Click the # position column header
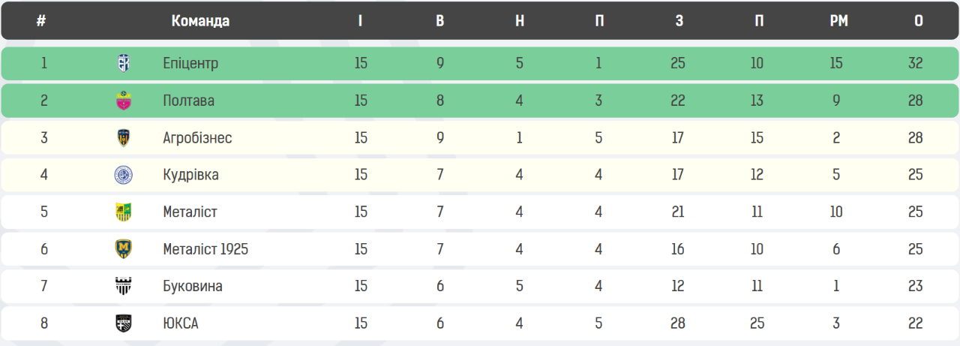 pyautogui.click(x=41, y=21)
